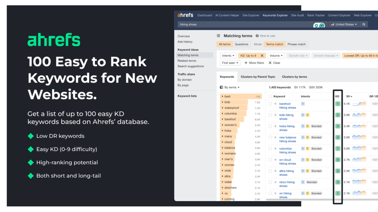Click the plus icon for barefoot hiking shoes
Screen dimensions: 378x212
(275, 104)
